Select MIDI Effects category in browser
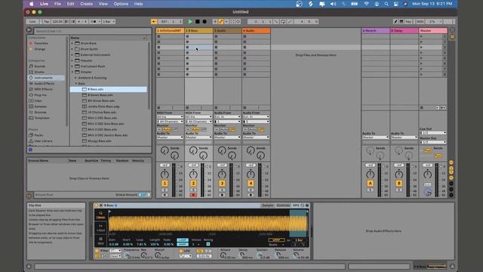483x272 pixels. (x=43, y=89)
